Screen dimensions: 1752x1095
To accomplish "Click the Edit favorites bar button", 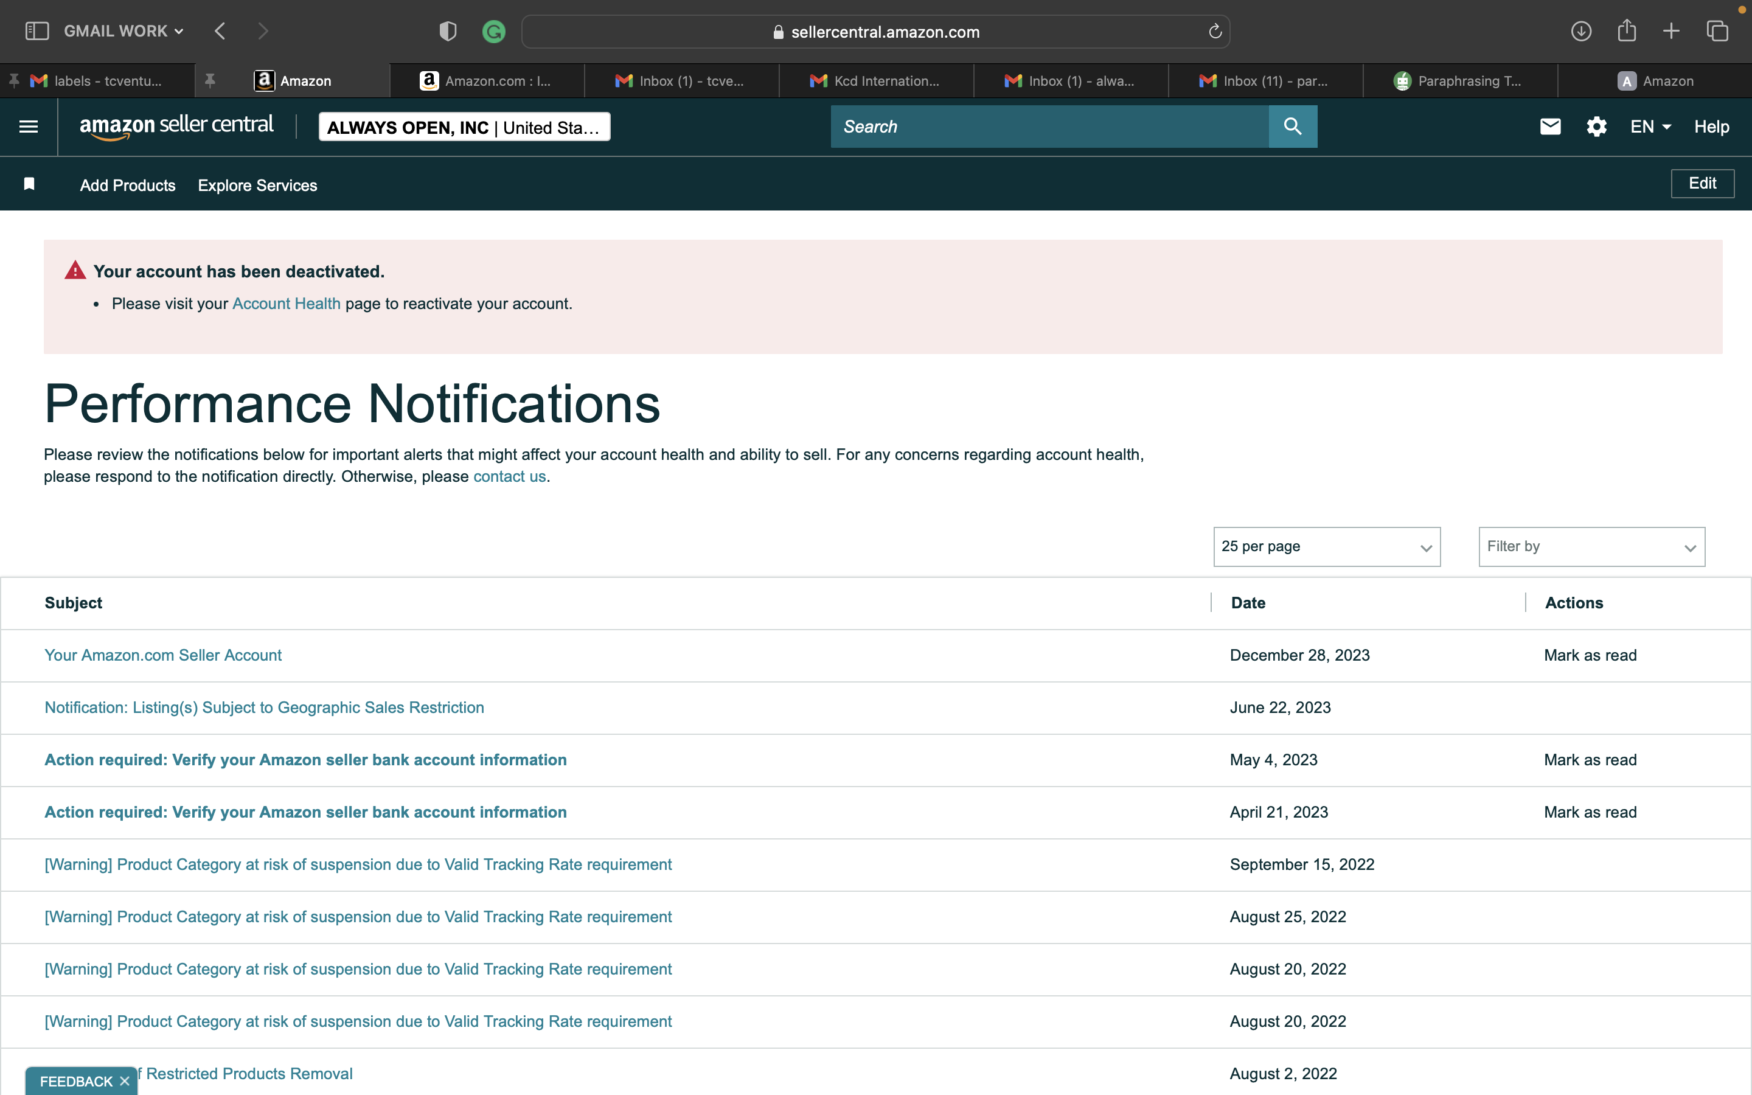I will pyautogui.click(x=1702, y=183).
